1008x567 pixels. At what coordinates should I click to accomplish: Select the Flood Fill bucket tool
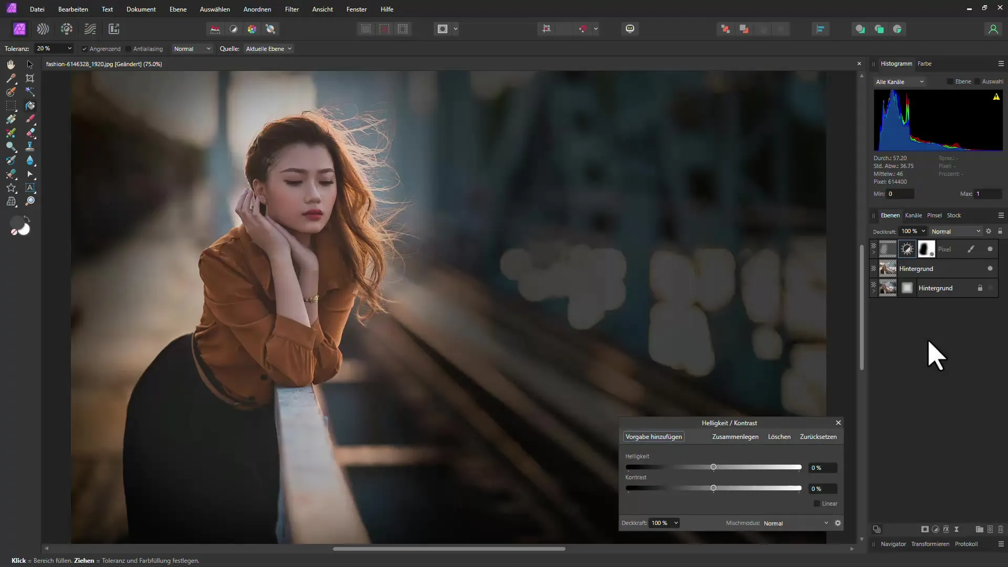click(30, 106)
